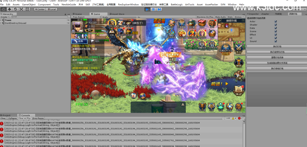The image size is (307, 147).
Task: Uncheck the Scene checkbox in packing panel
Action: (276, 31)
